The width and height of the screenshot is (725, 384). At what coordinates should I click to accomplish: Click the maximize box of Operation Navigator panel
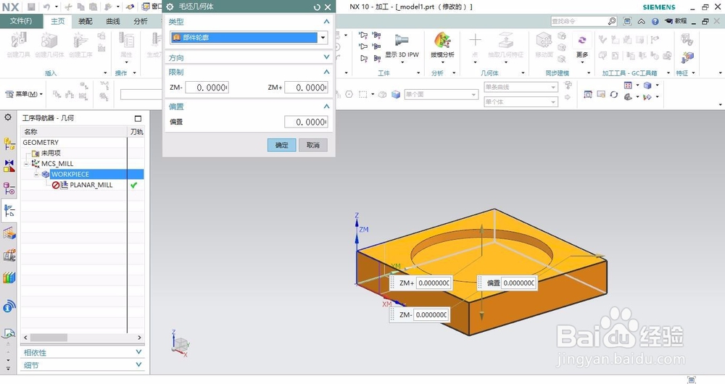(138, 118)
